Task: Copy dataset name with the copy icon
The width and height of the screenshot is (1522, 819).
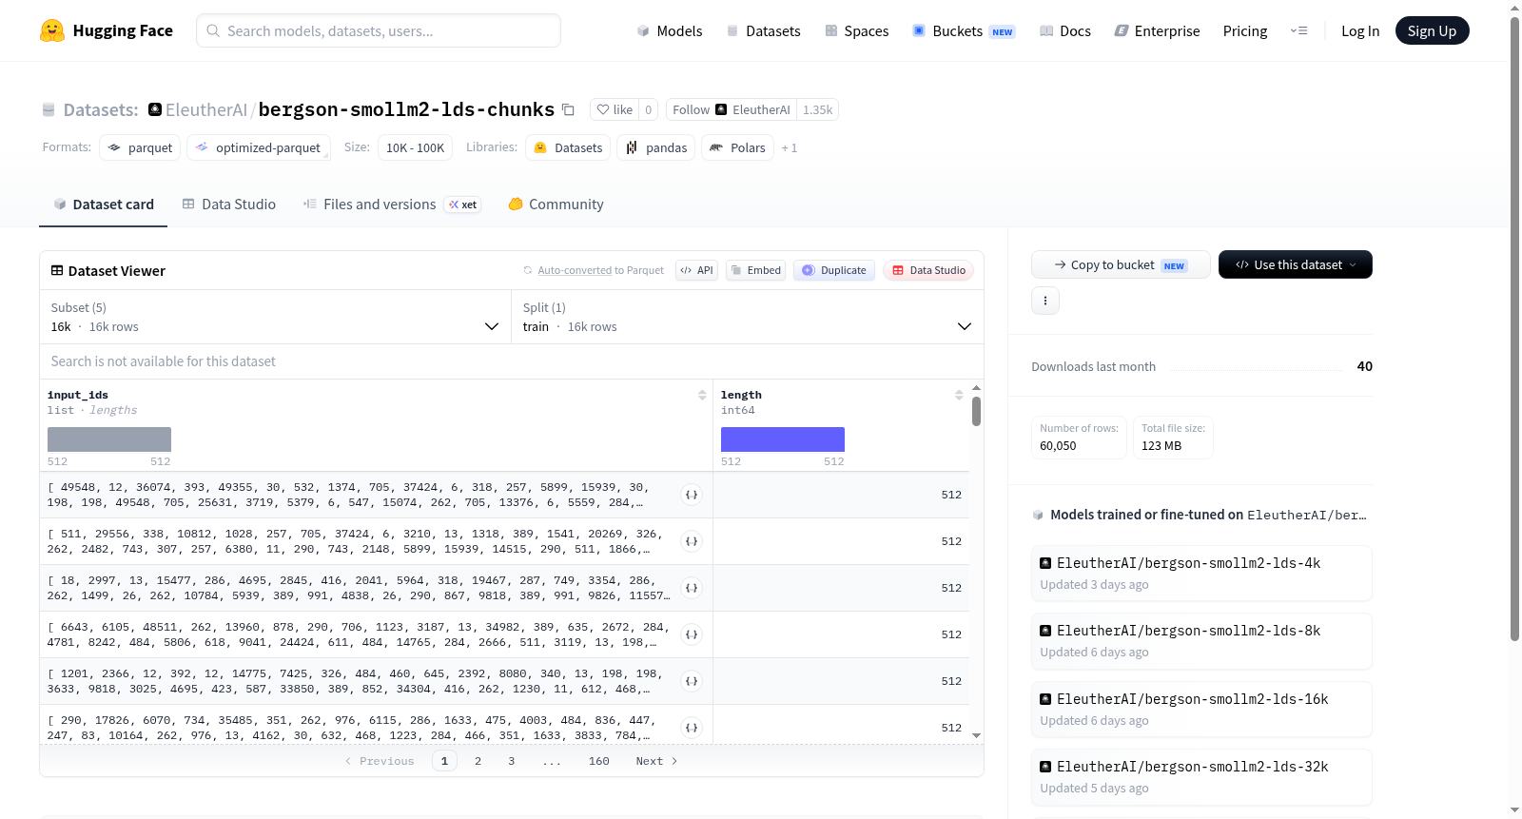Action: [x=568, y=109]
